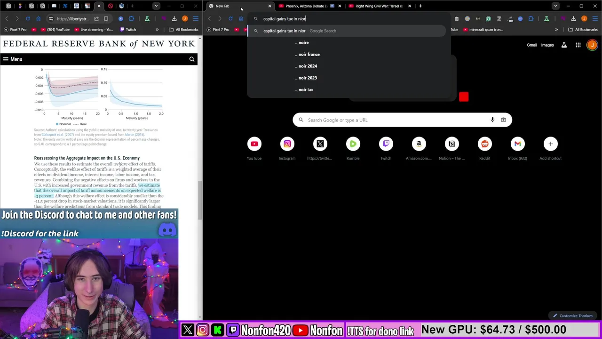
Task: Open Images link on New Tab
Action: tap(547, 45)
